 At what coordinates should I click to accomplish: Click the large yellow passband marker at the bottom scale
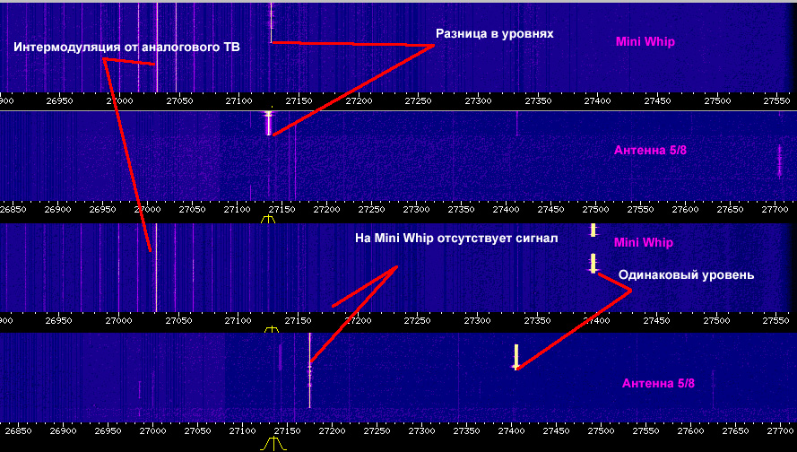(273, 443)
